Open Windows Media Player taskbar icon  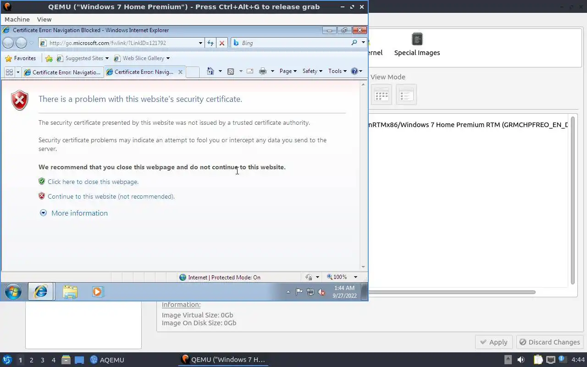98,292
